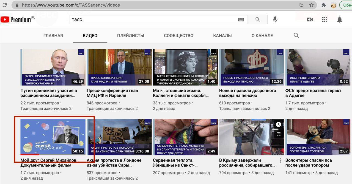Start voice search with microphone icon
Screen dimensions: 352x184
275,19
